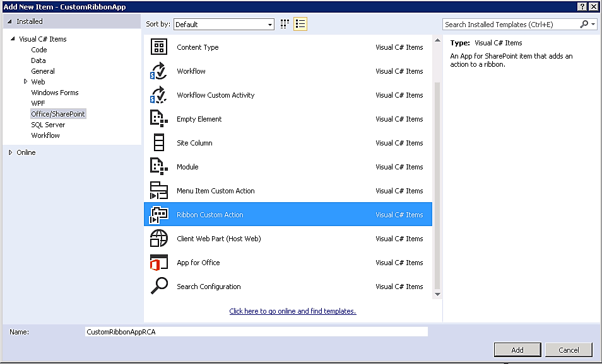This screenshot has height=364, width=602.
Task: Click inside the Name input field
Action: click(255, 331)
